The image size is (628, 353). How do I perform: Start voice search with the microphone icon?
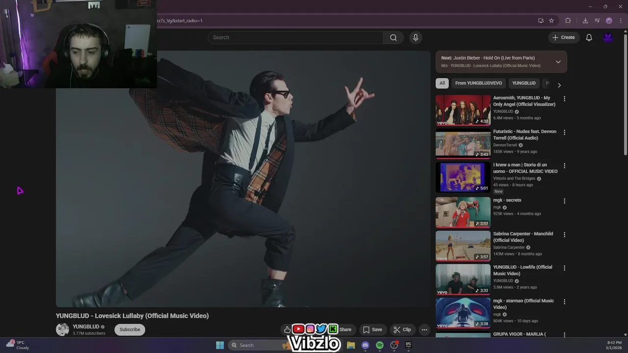click(416, 37)
